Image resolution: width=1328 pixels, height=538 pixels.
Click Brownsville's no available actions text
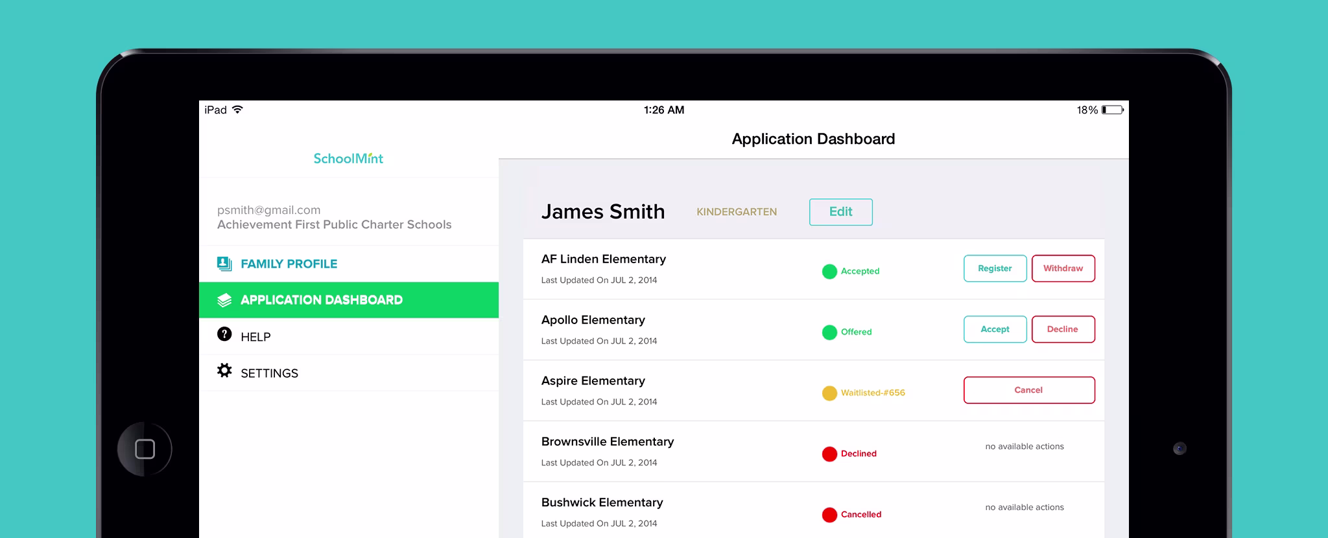[1025, 447]
